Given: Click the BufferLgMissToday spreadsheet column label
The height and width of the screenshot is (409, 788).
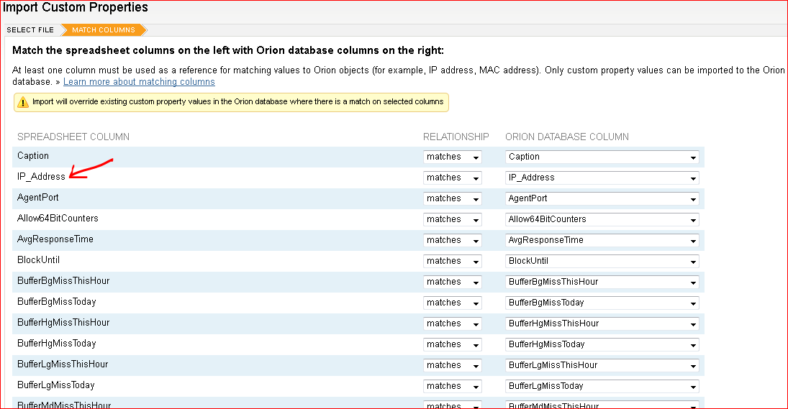Looking at the screenshot, I should click(56, 385).
